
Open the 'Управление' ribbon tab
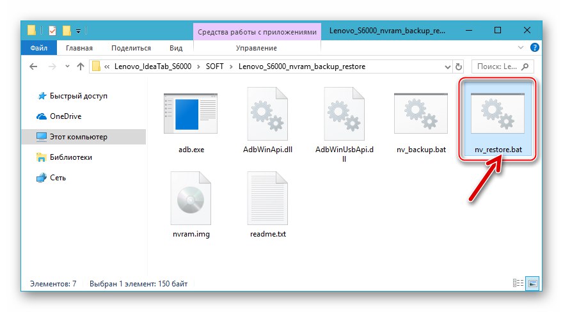pyautogui.click(x=257, y=48)
